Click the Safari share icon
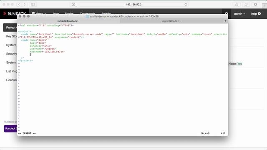This screenshot has width=267, height=150. point(237,5)
